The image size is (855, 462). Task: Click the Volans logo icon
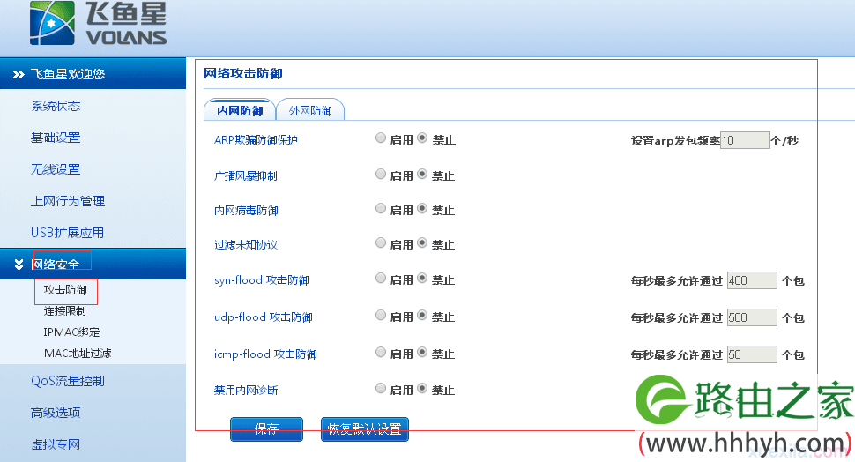pos(52,22)
